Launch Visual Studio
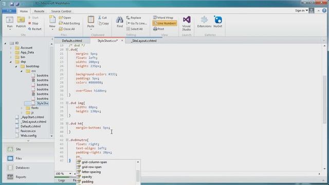Viewport: 329px width, 185px height. 186,23
